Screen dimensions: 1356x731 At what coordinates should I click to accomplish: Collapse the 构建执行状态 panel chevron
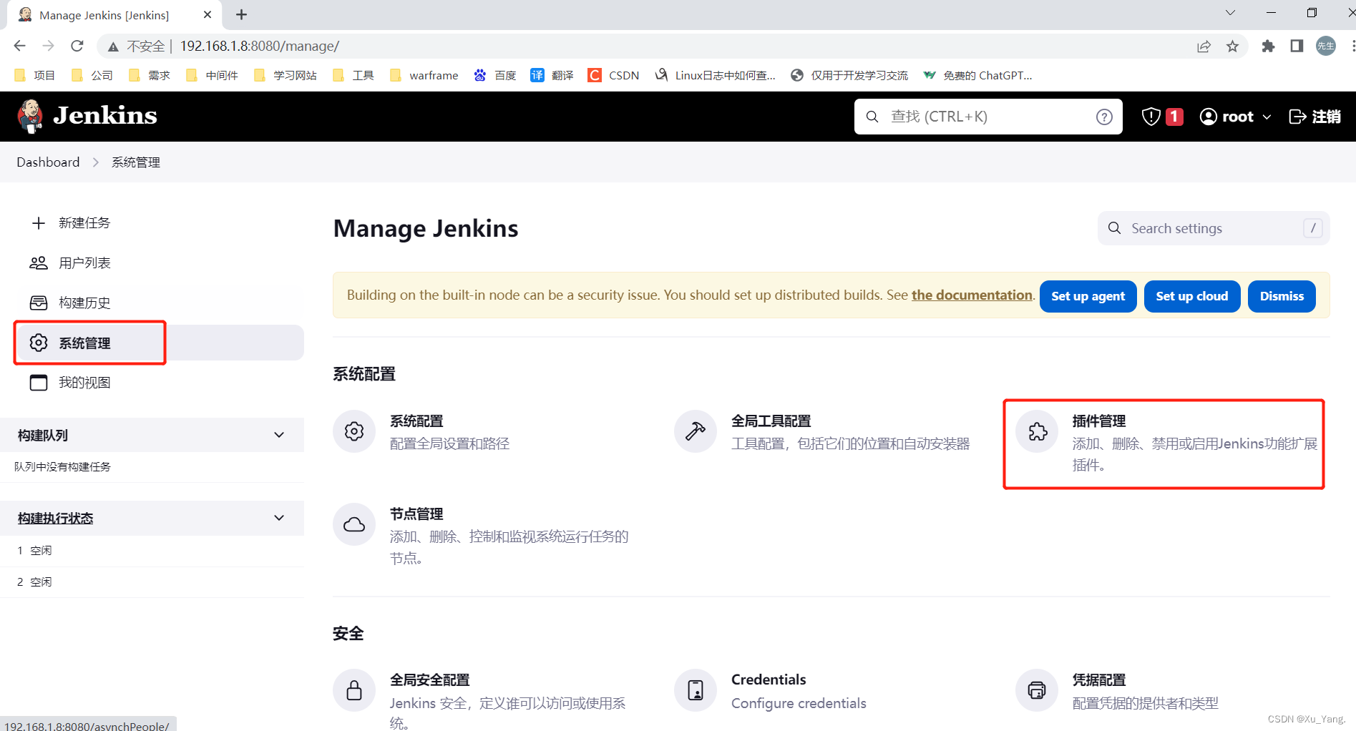tap(279, 518)
